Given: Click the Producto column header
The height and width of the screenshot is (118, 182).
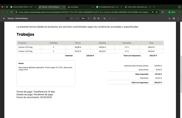Looking at the screenshot, I should pos(22,43).
